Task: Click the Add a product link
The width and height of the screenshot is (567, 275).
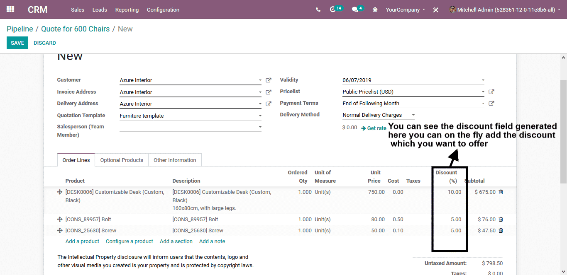Action: 82,241
